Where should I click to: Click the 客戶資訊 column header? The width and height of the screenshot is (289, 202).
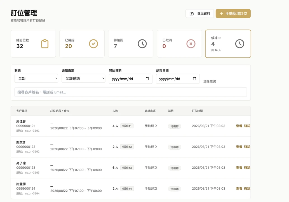[x=22, y=111]
